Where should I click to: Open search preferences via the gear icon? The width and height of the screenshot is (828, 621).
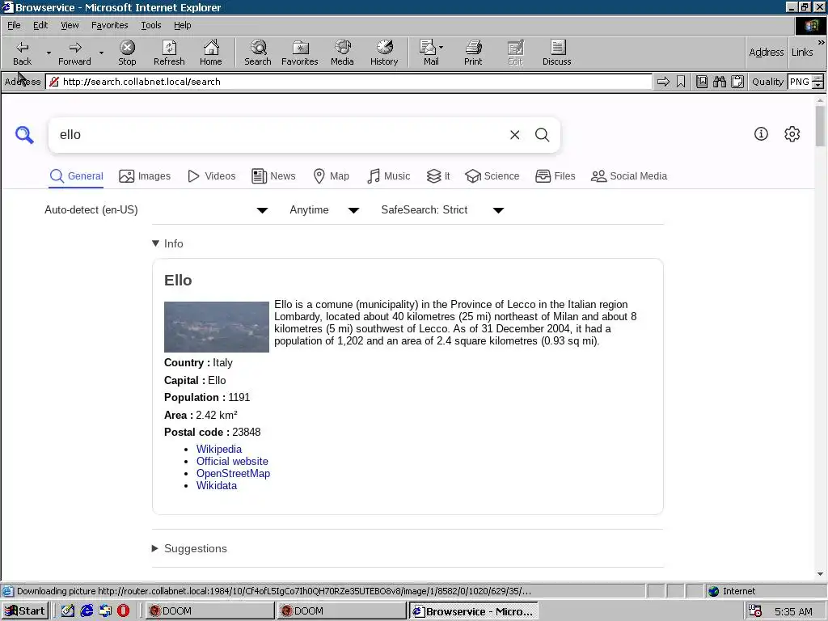(792, 134)
